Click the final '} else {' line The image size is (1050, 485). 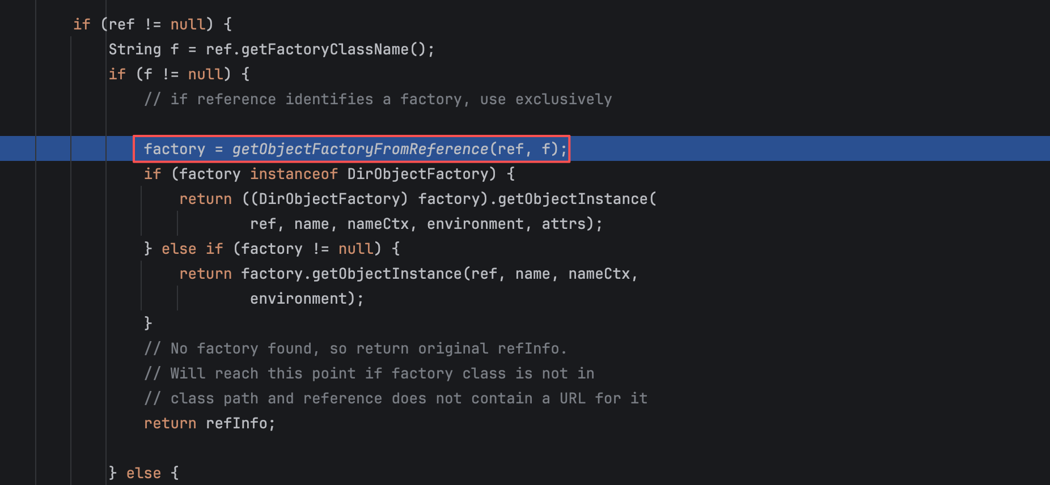(143, 473)
